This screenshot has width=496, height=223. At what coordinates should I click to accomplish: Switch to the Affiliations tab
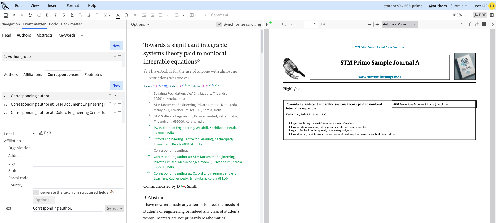pos(32,75)
